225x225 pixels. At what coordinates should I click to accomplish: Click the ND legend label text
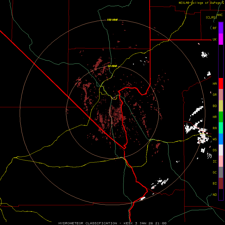click(214, 195)
